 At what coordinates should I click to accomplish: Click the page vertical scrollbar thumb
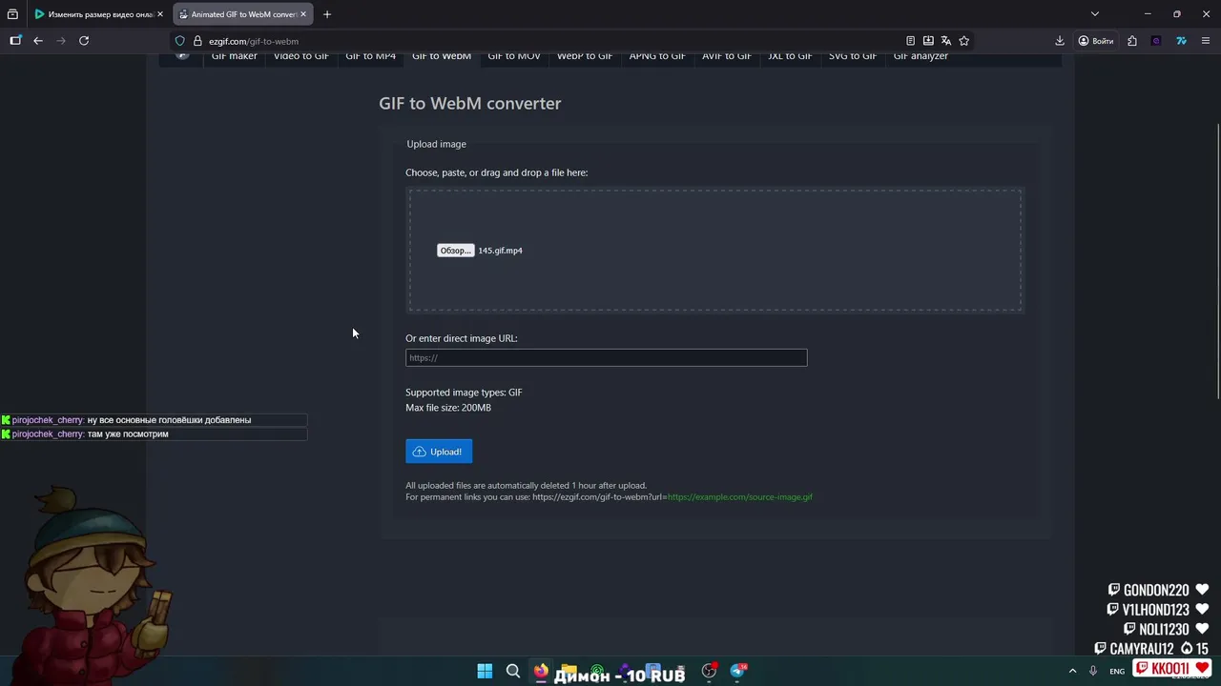1216,262
